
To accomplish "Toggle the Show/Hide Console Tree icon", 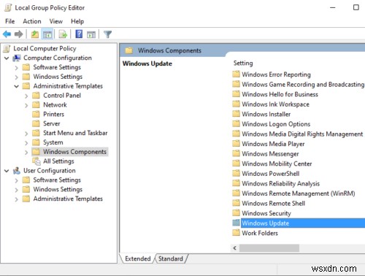I will [47, 34].
